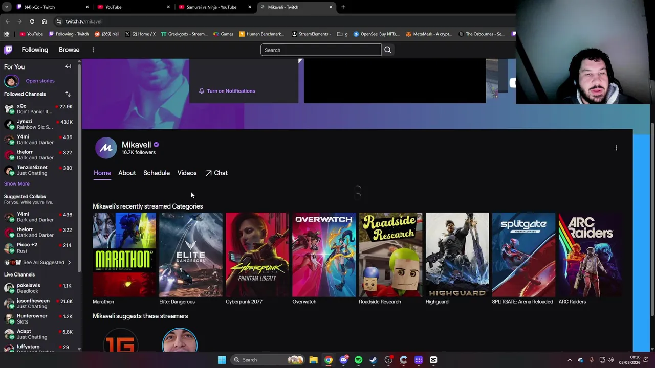Image resolution: width=655 pixels, height=368 pixels.
Task: Select the Home channel tab
Action: (102, 173)
